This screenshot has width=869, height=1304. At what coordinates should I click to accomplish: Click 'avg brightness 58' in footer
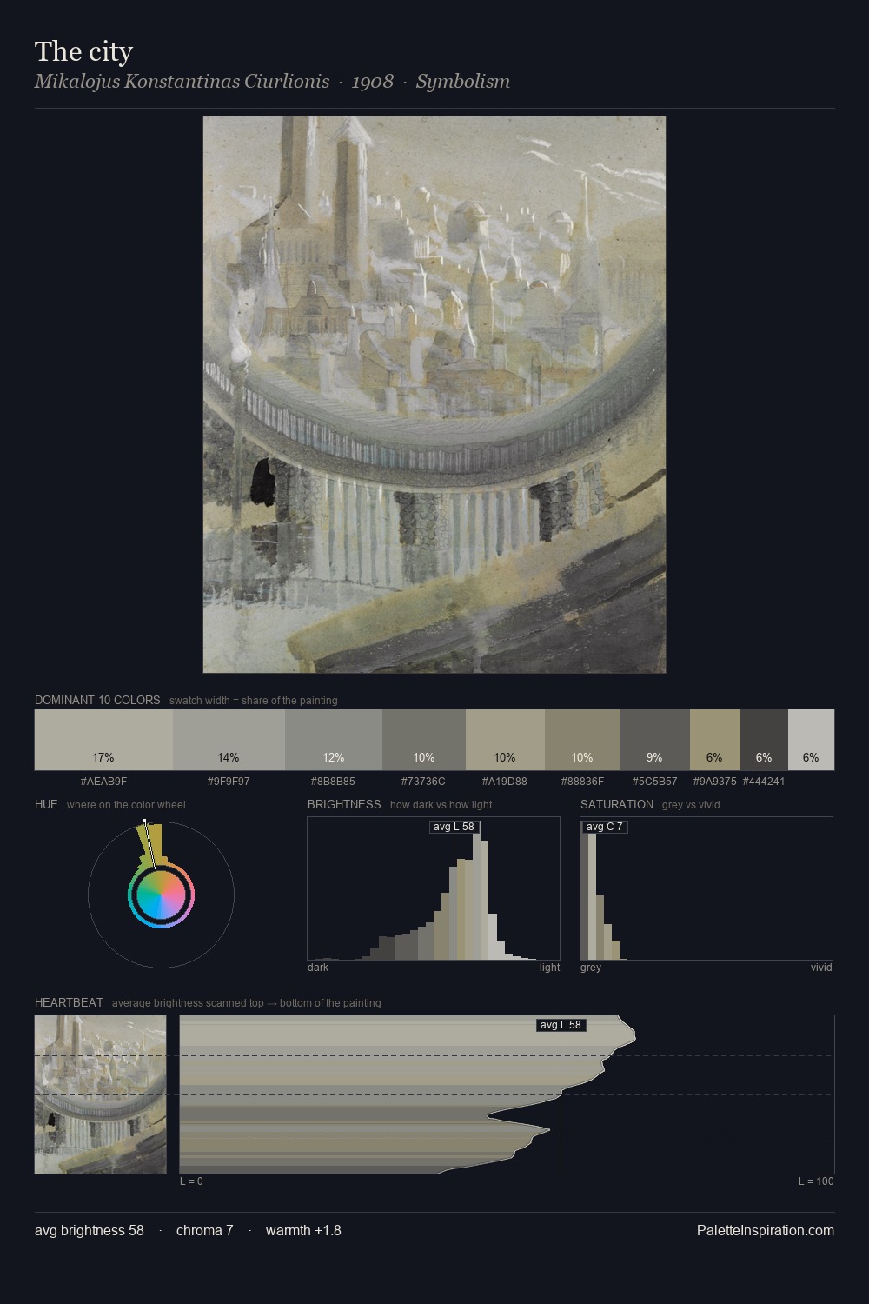coord(90,1230)
